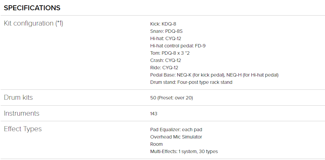This screenshot has height=160, width=325.
Task: Select the Effect Types row label
Action: click(x=23, y=129)
